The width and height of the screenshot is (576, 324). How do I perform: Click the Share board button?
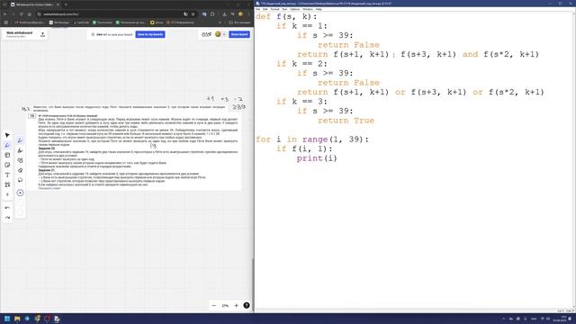pos(239,34)
